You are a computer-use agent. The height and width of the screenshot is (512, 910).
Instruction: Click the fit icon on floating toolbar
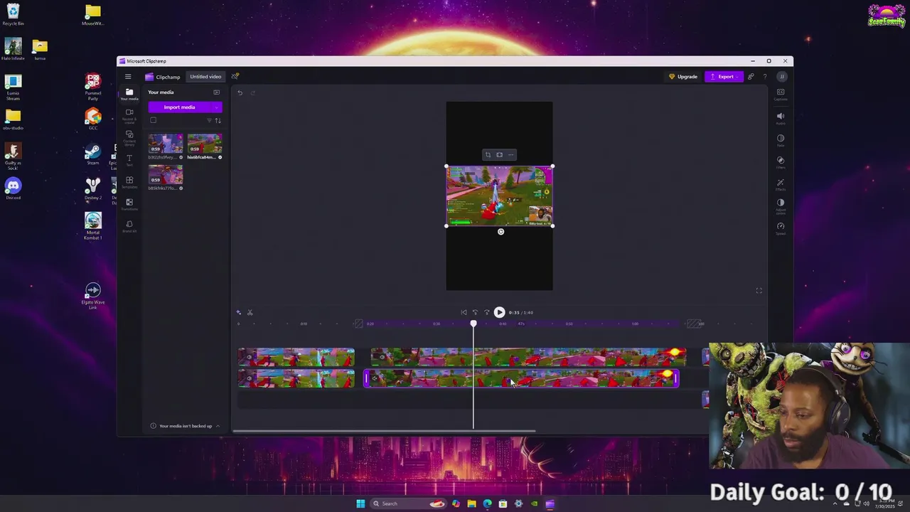tap(499, 155)
